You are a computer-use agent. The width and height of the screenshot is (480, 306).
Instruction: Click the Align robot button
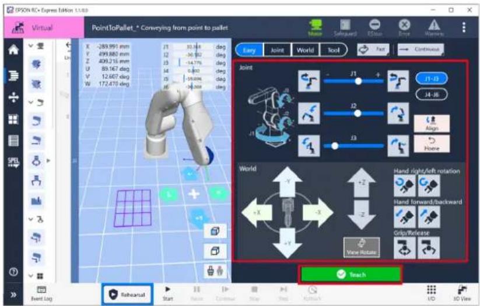(432, 123)
